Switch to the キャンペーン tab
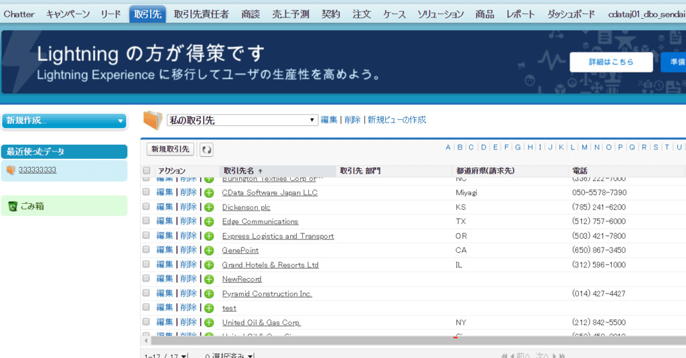 [x=68, y=14]
